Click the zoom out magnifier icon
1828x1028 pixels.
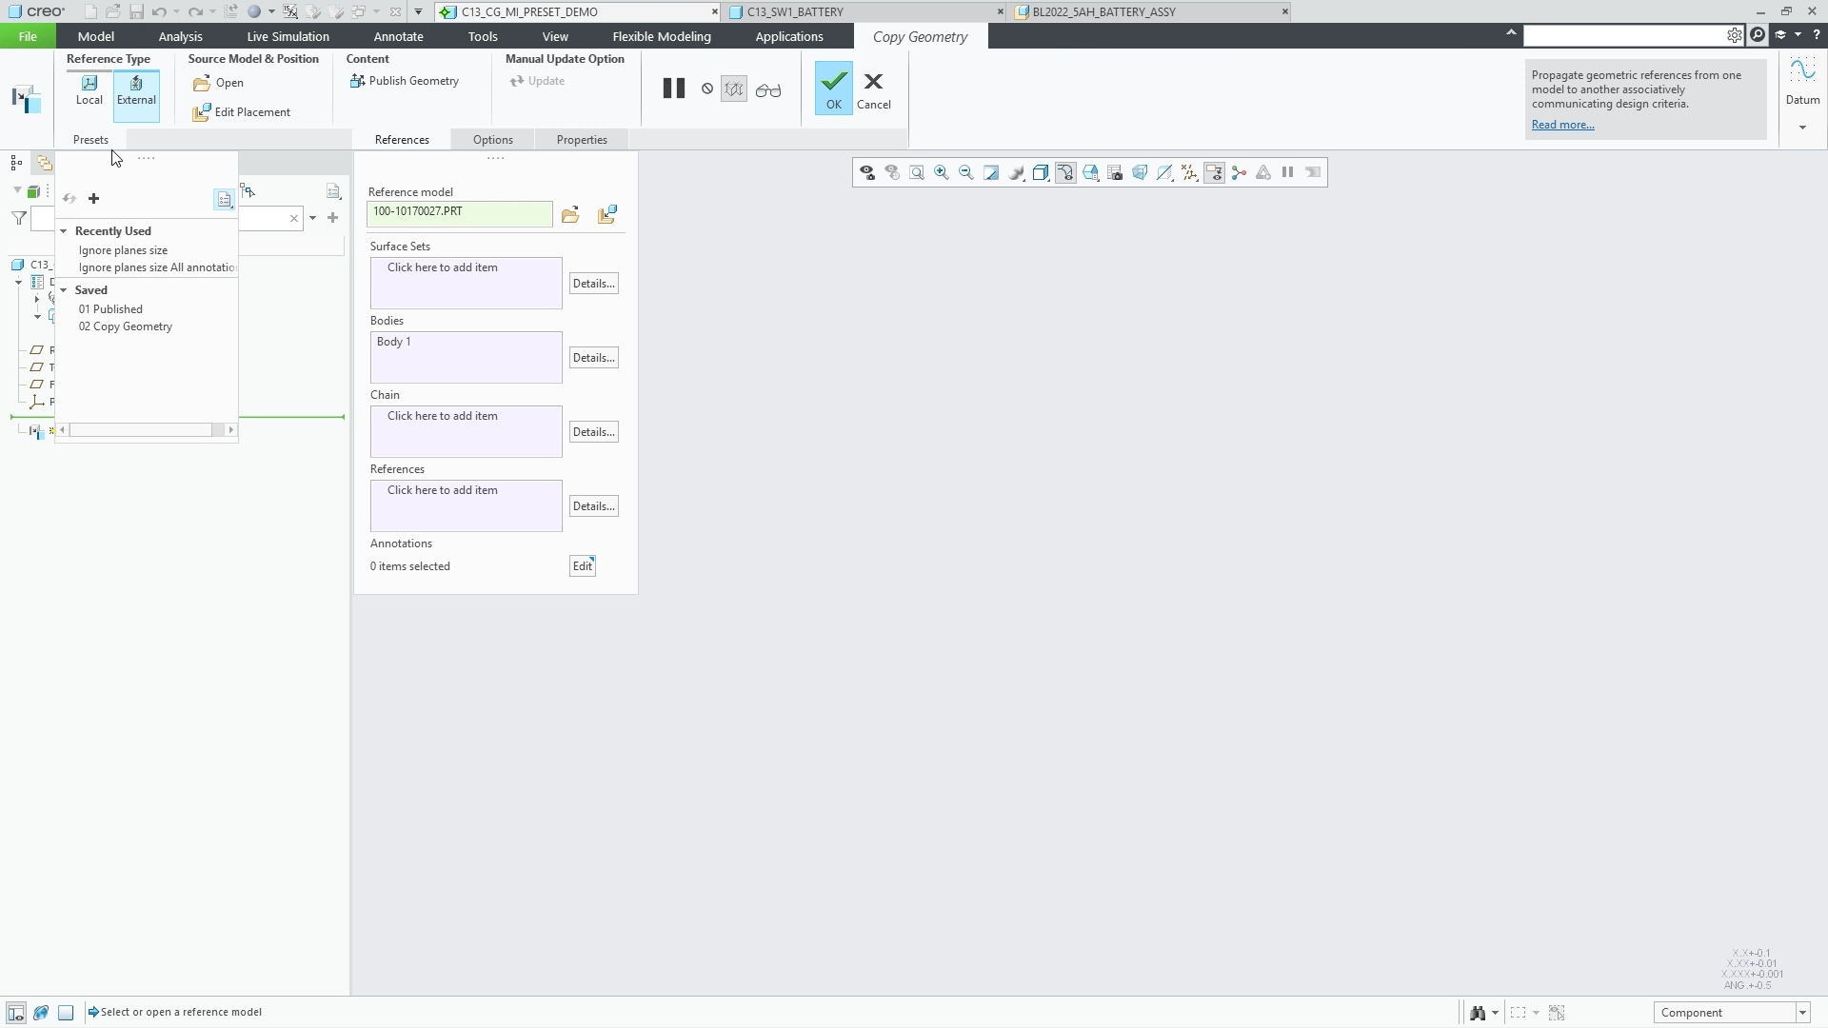966,172
